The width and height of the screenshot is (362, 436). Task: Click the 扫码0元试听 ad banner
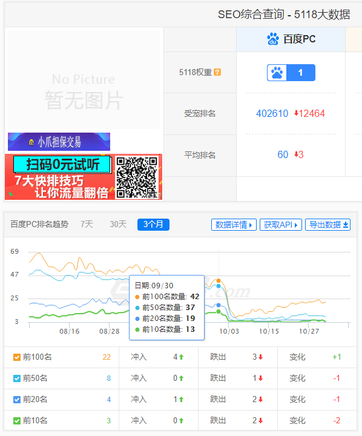pos(62,164)
